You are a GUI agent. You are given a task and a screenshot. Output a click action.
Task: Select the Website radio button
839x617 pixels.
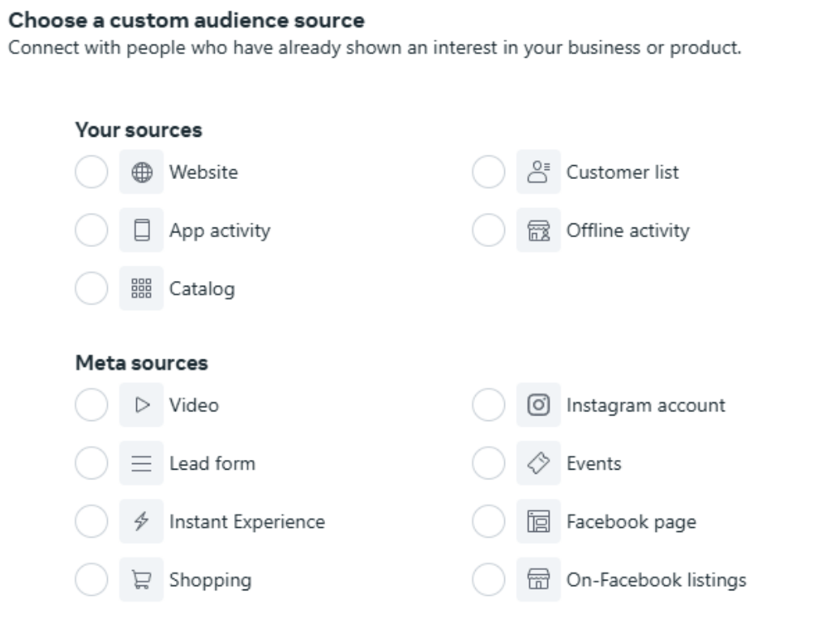91,172
